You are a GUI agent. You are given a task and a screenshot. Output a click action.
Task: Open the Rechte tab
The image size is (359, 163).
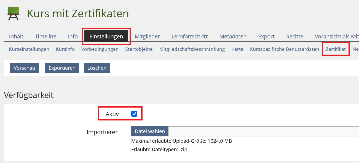294,36
